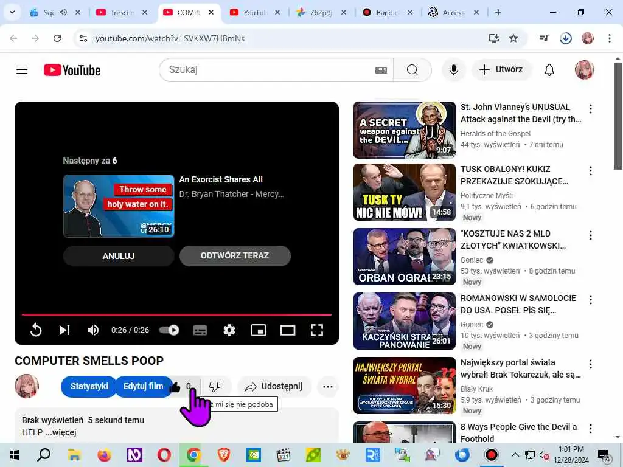Enter full screen mode
The image size is (623, 467).
(x=316, y=330)
